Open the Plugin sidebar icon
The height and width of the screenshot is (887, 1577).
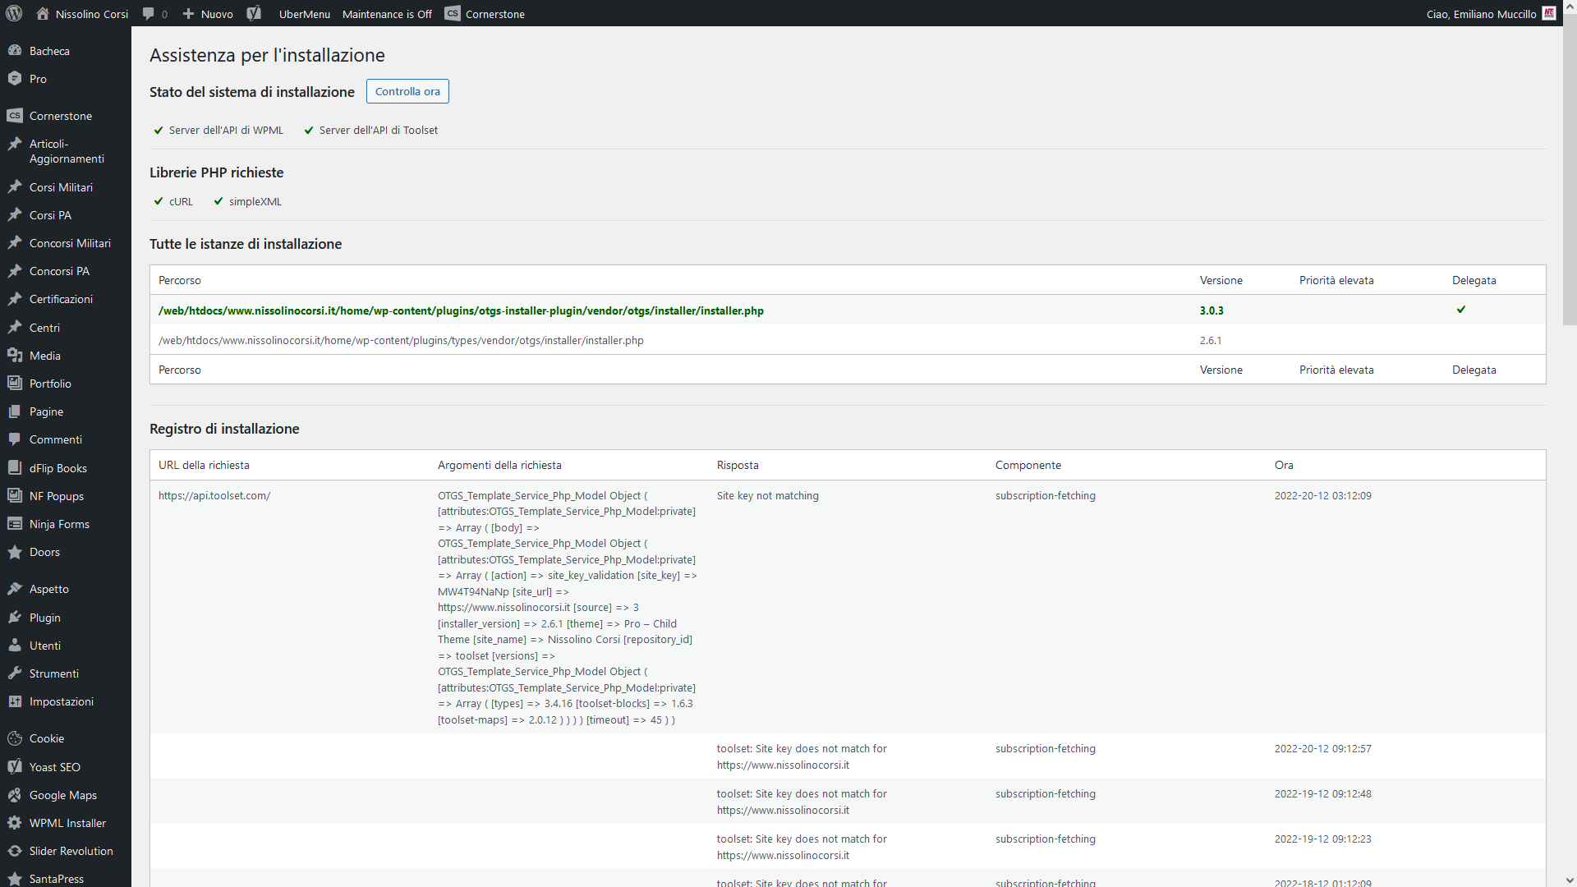click(15, 618)
